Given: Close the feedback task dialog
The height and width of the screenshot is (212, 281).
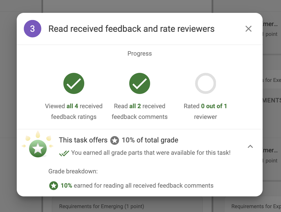Looking at the screenshot, I should [248, 29].
